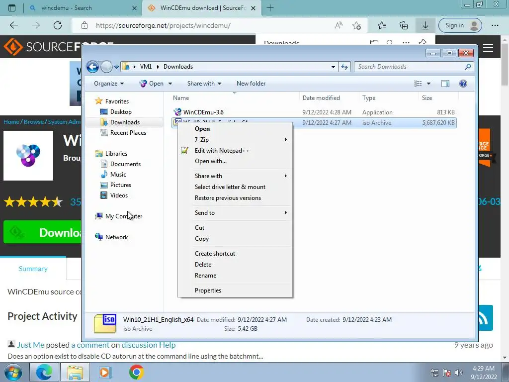
Task: Change view using the view icon
Action: [418, 84]
